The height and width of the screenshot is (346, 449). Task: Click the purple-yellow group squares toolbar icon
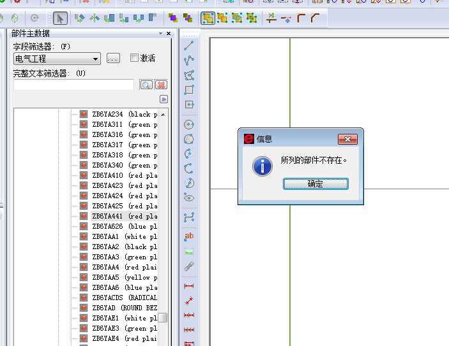[173, 18]
